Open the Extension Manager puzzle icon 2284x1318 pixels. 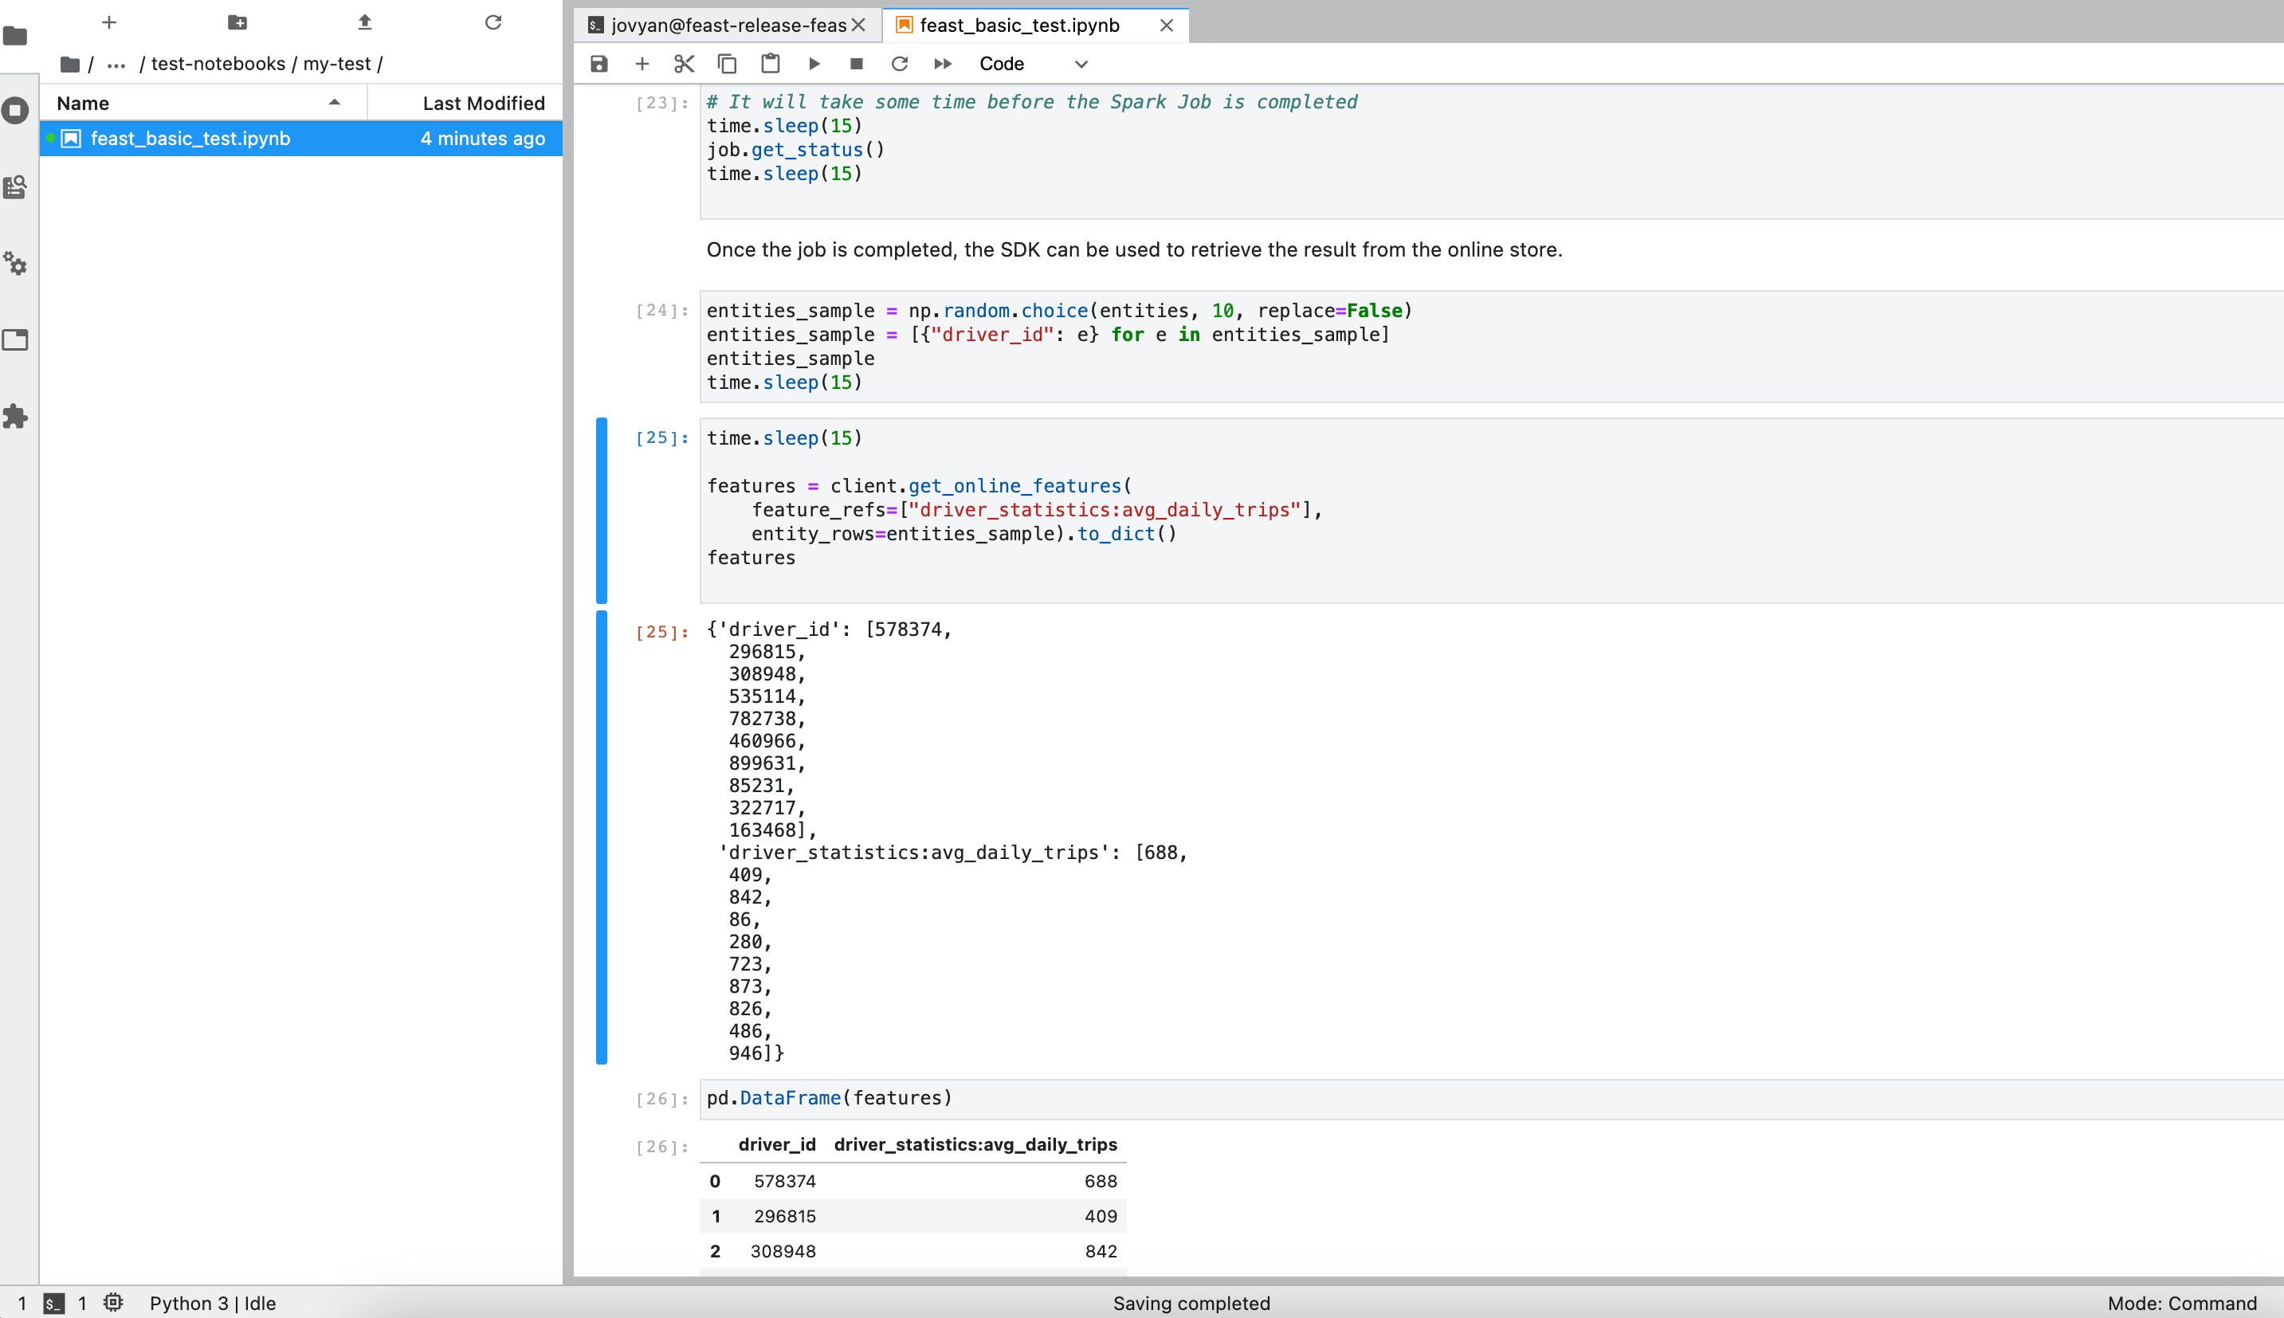pos(15,417)
